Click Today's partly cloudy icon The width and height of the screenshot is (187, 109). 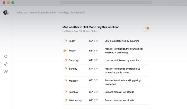pyautogui.click(x=65, y=41)
